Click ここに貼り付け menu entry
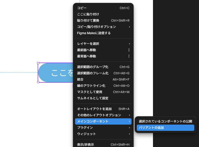The image size is (199, 147). coord(103,14)
